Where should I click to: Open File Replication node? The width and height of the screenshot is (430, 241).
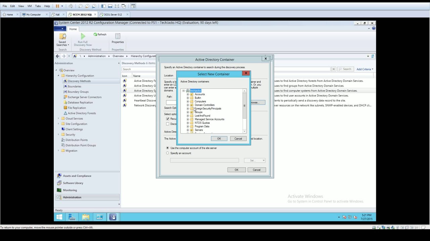[x=77, y=108]
